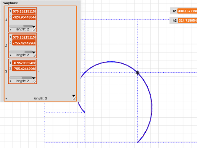Viewport: 197px width, 148px height.
Task: Click the l2 variable watcher value
Action: coord(187,11)
